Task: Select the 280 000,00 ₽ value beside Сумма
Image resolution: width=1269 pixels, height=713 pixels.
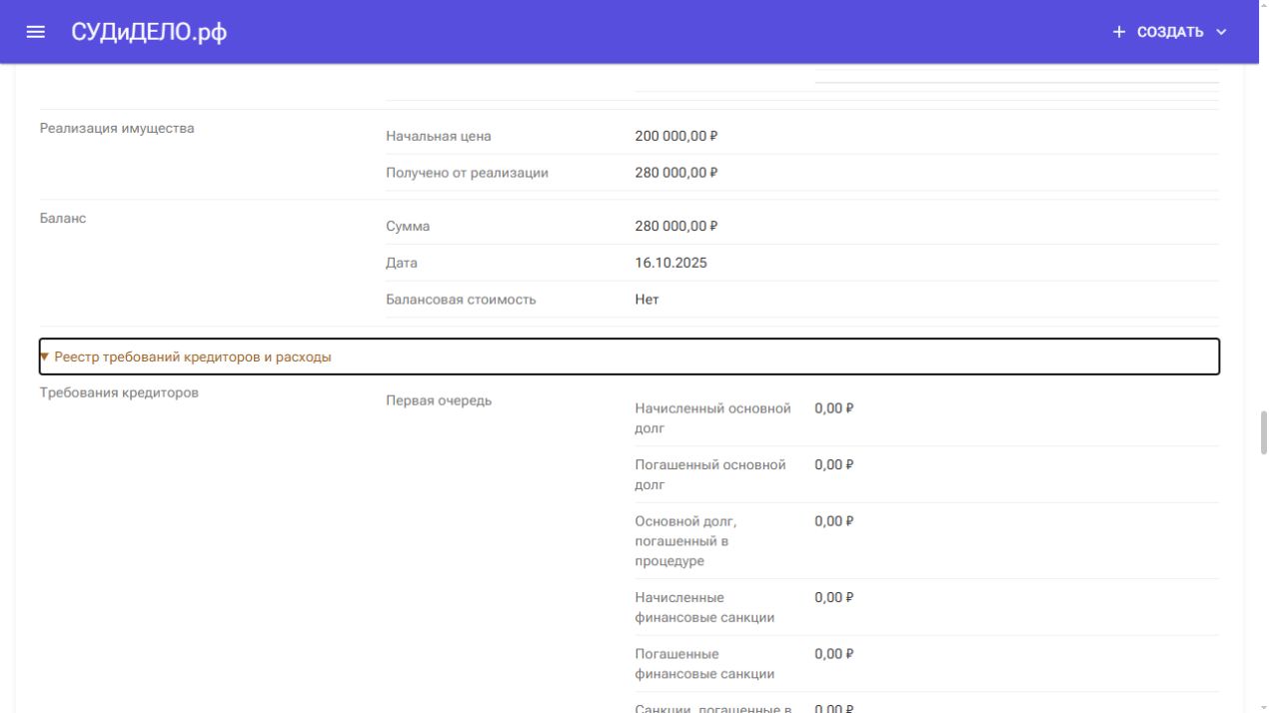Action: [676, 227]
